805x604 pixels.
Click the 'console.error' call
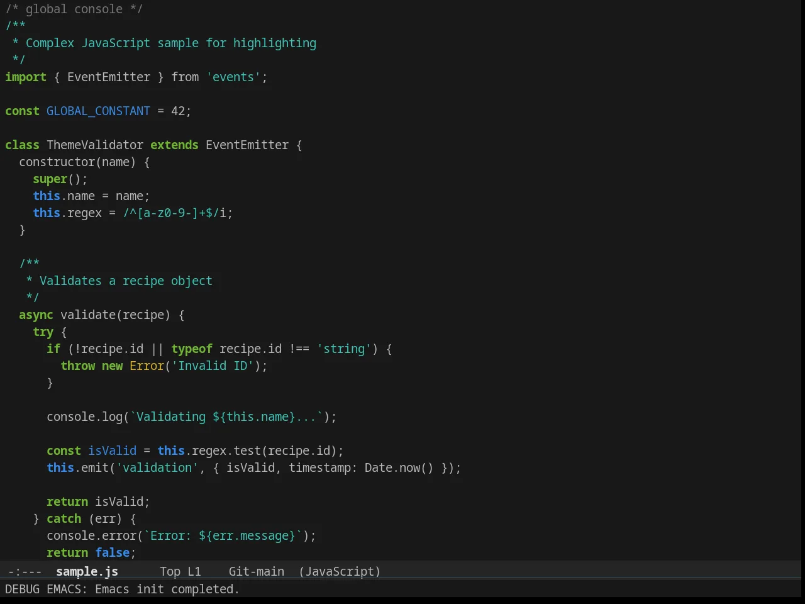click(91, 535)
